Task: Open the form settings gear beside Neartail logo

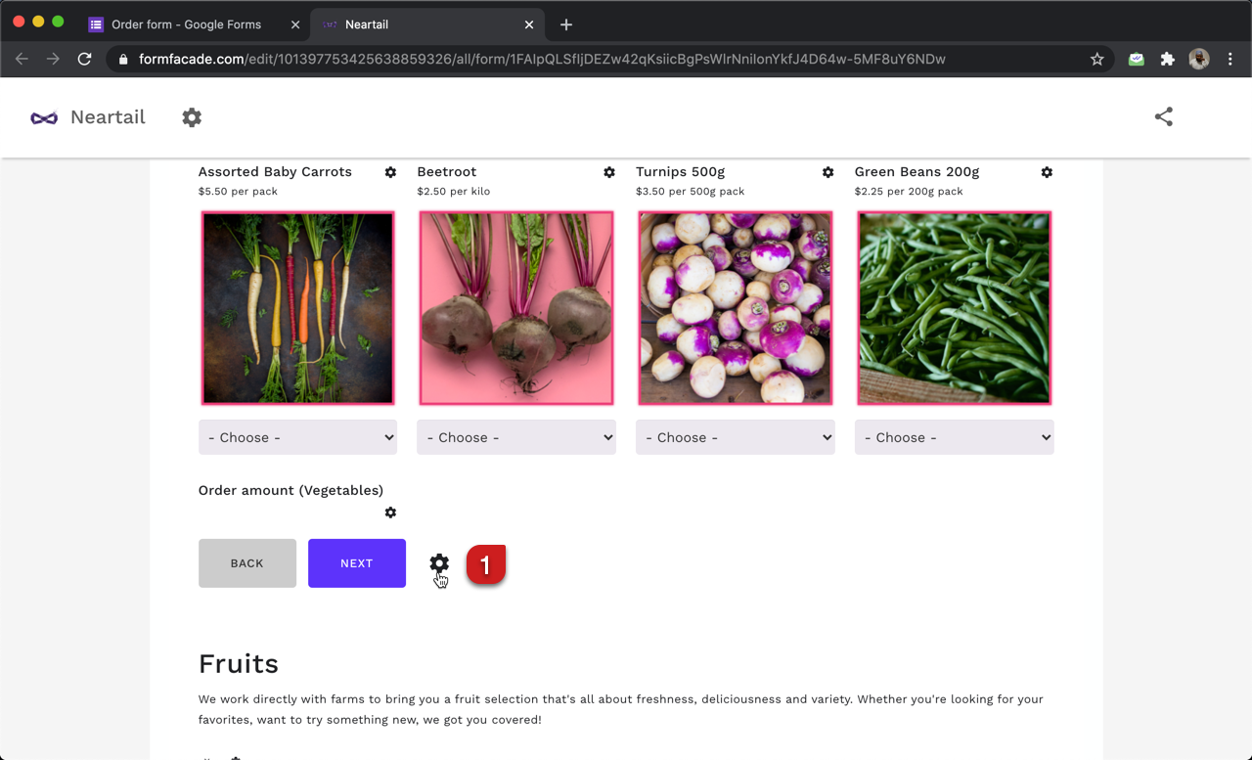Action: (x=192, y=116)
